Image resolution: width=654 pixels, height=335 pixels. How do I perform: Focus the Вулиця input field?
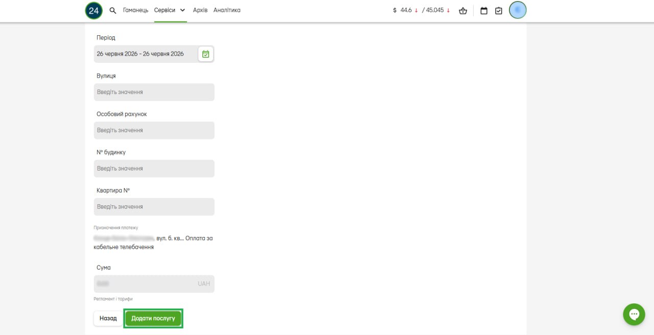click(x=154, y=92)
